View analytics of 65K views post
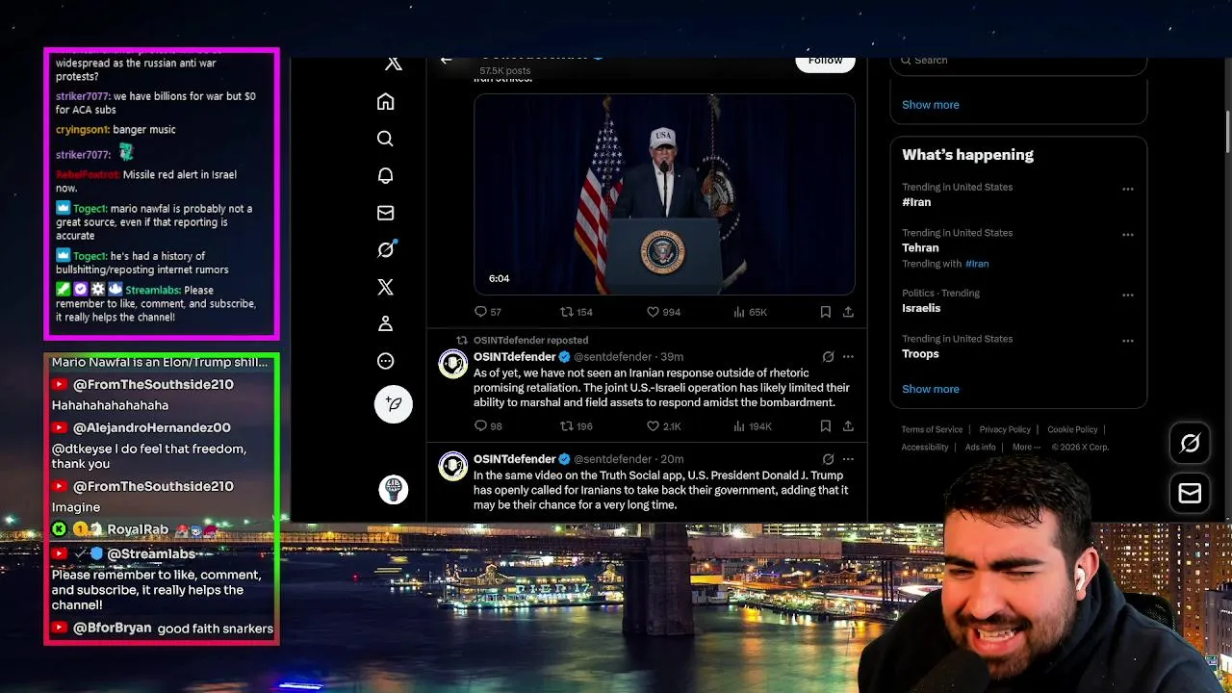The height and width of the screenshot is (693, 1232). click(750, 312)
